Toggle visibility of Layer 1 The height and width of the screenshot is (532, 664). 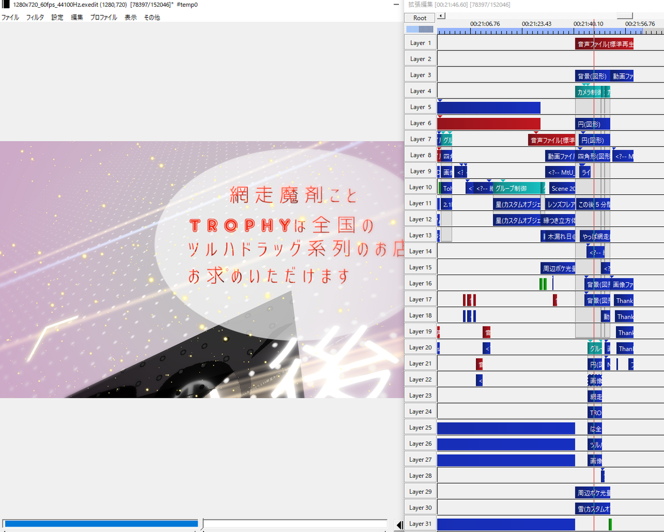(421, 43)
